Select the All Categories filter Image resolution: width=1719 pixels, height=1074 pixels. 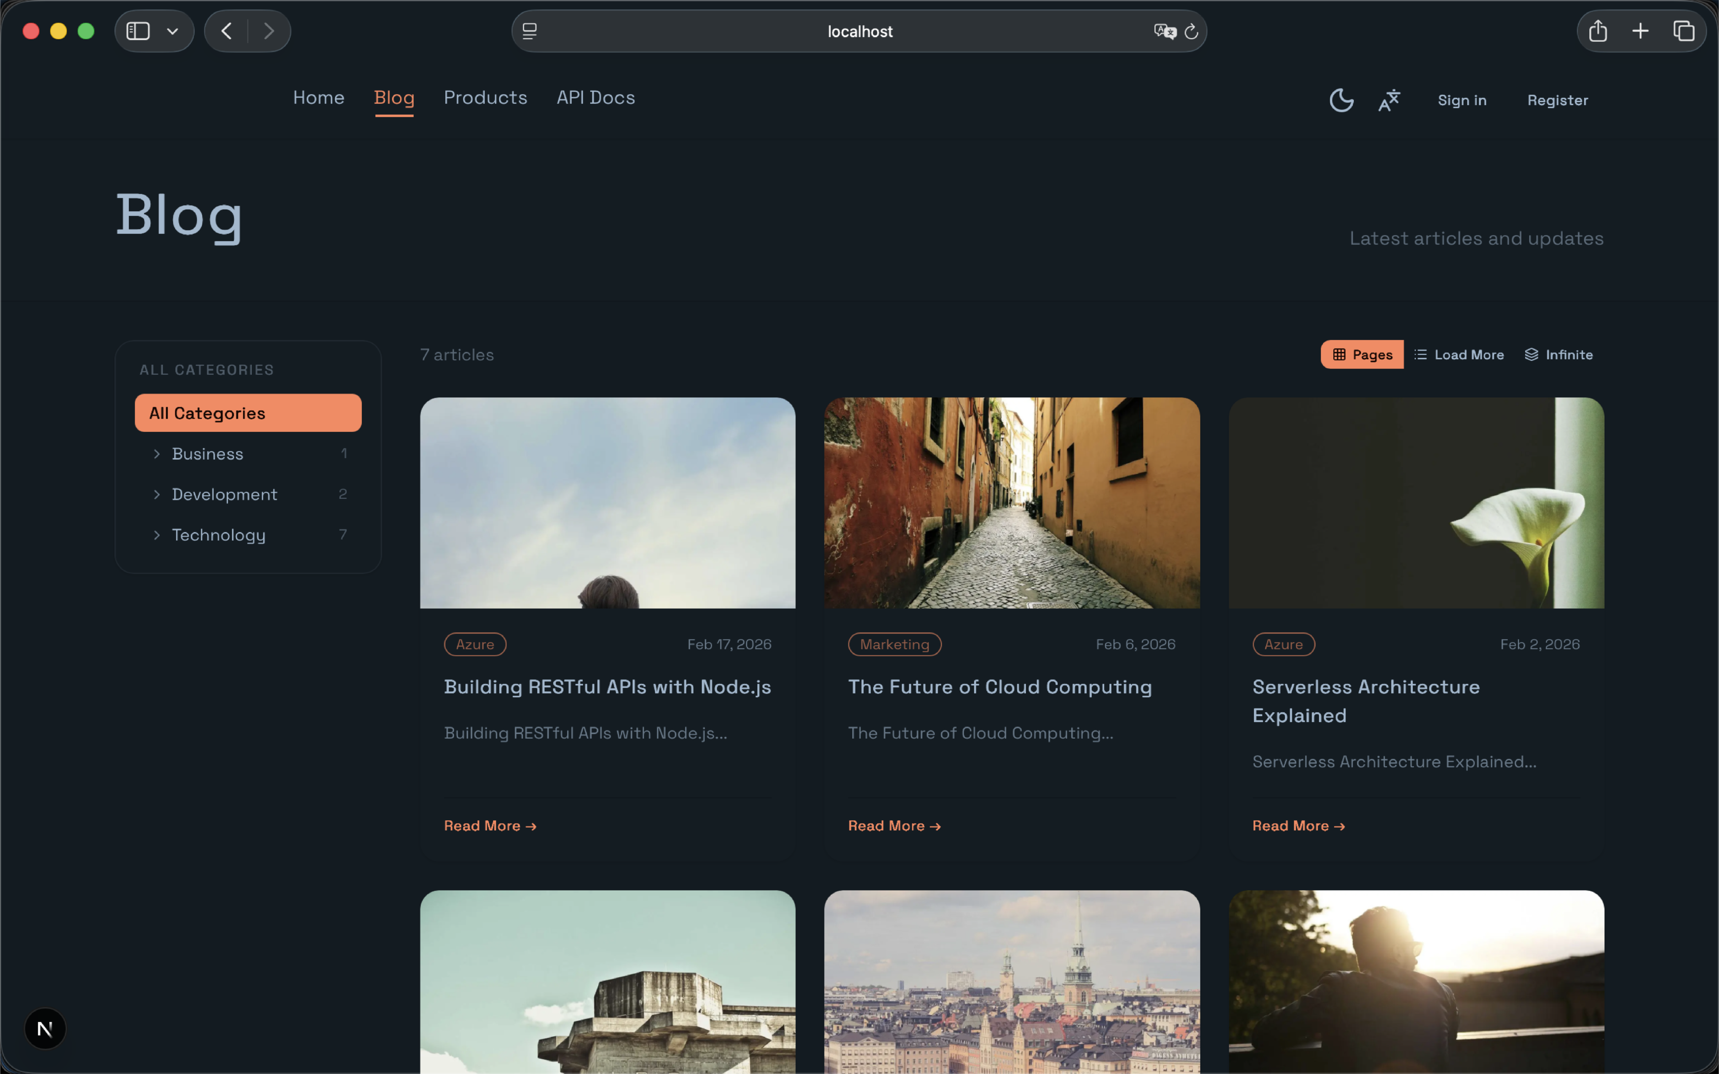tap(248, 413)
